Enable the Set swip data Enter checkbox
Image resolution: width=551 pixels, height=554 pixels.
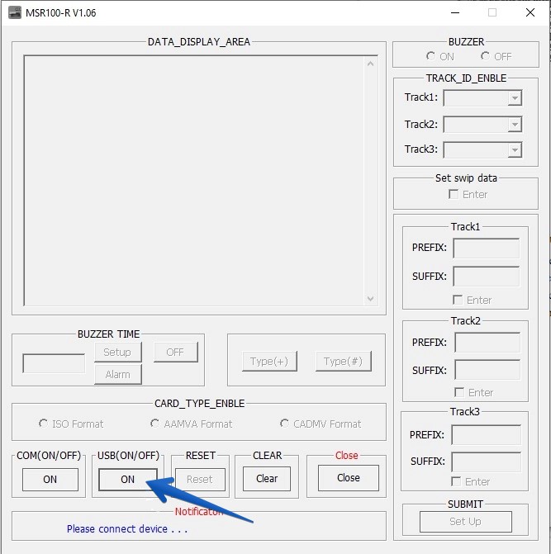[x=454, y=194]
